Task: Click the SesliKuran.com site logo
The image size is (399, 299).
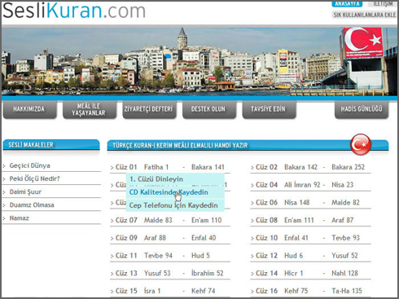Action: pyautogui.click(x=74, y=11)
